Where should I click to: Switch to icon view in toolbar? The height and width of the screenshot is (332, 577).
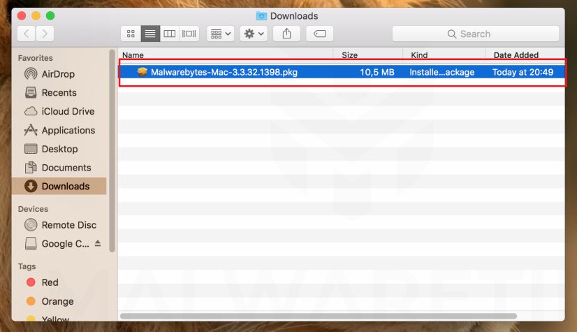click(x=131, y=34)
